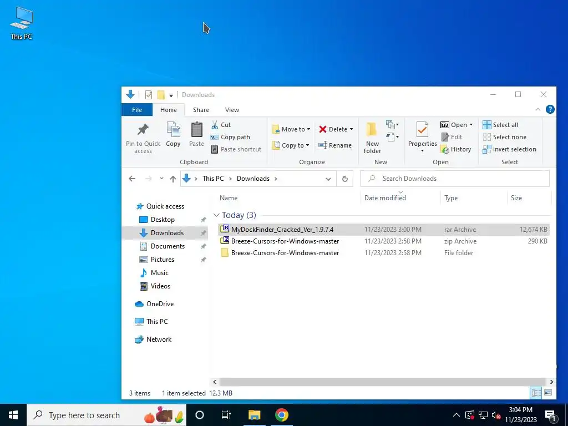Open Chrome from the taskbar

281,415
